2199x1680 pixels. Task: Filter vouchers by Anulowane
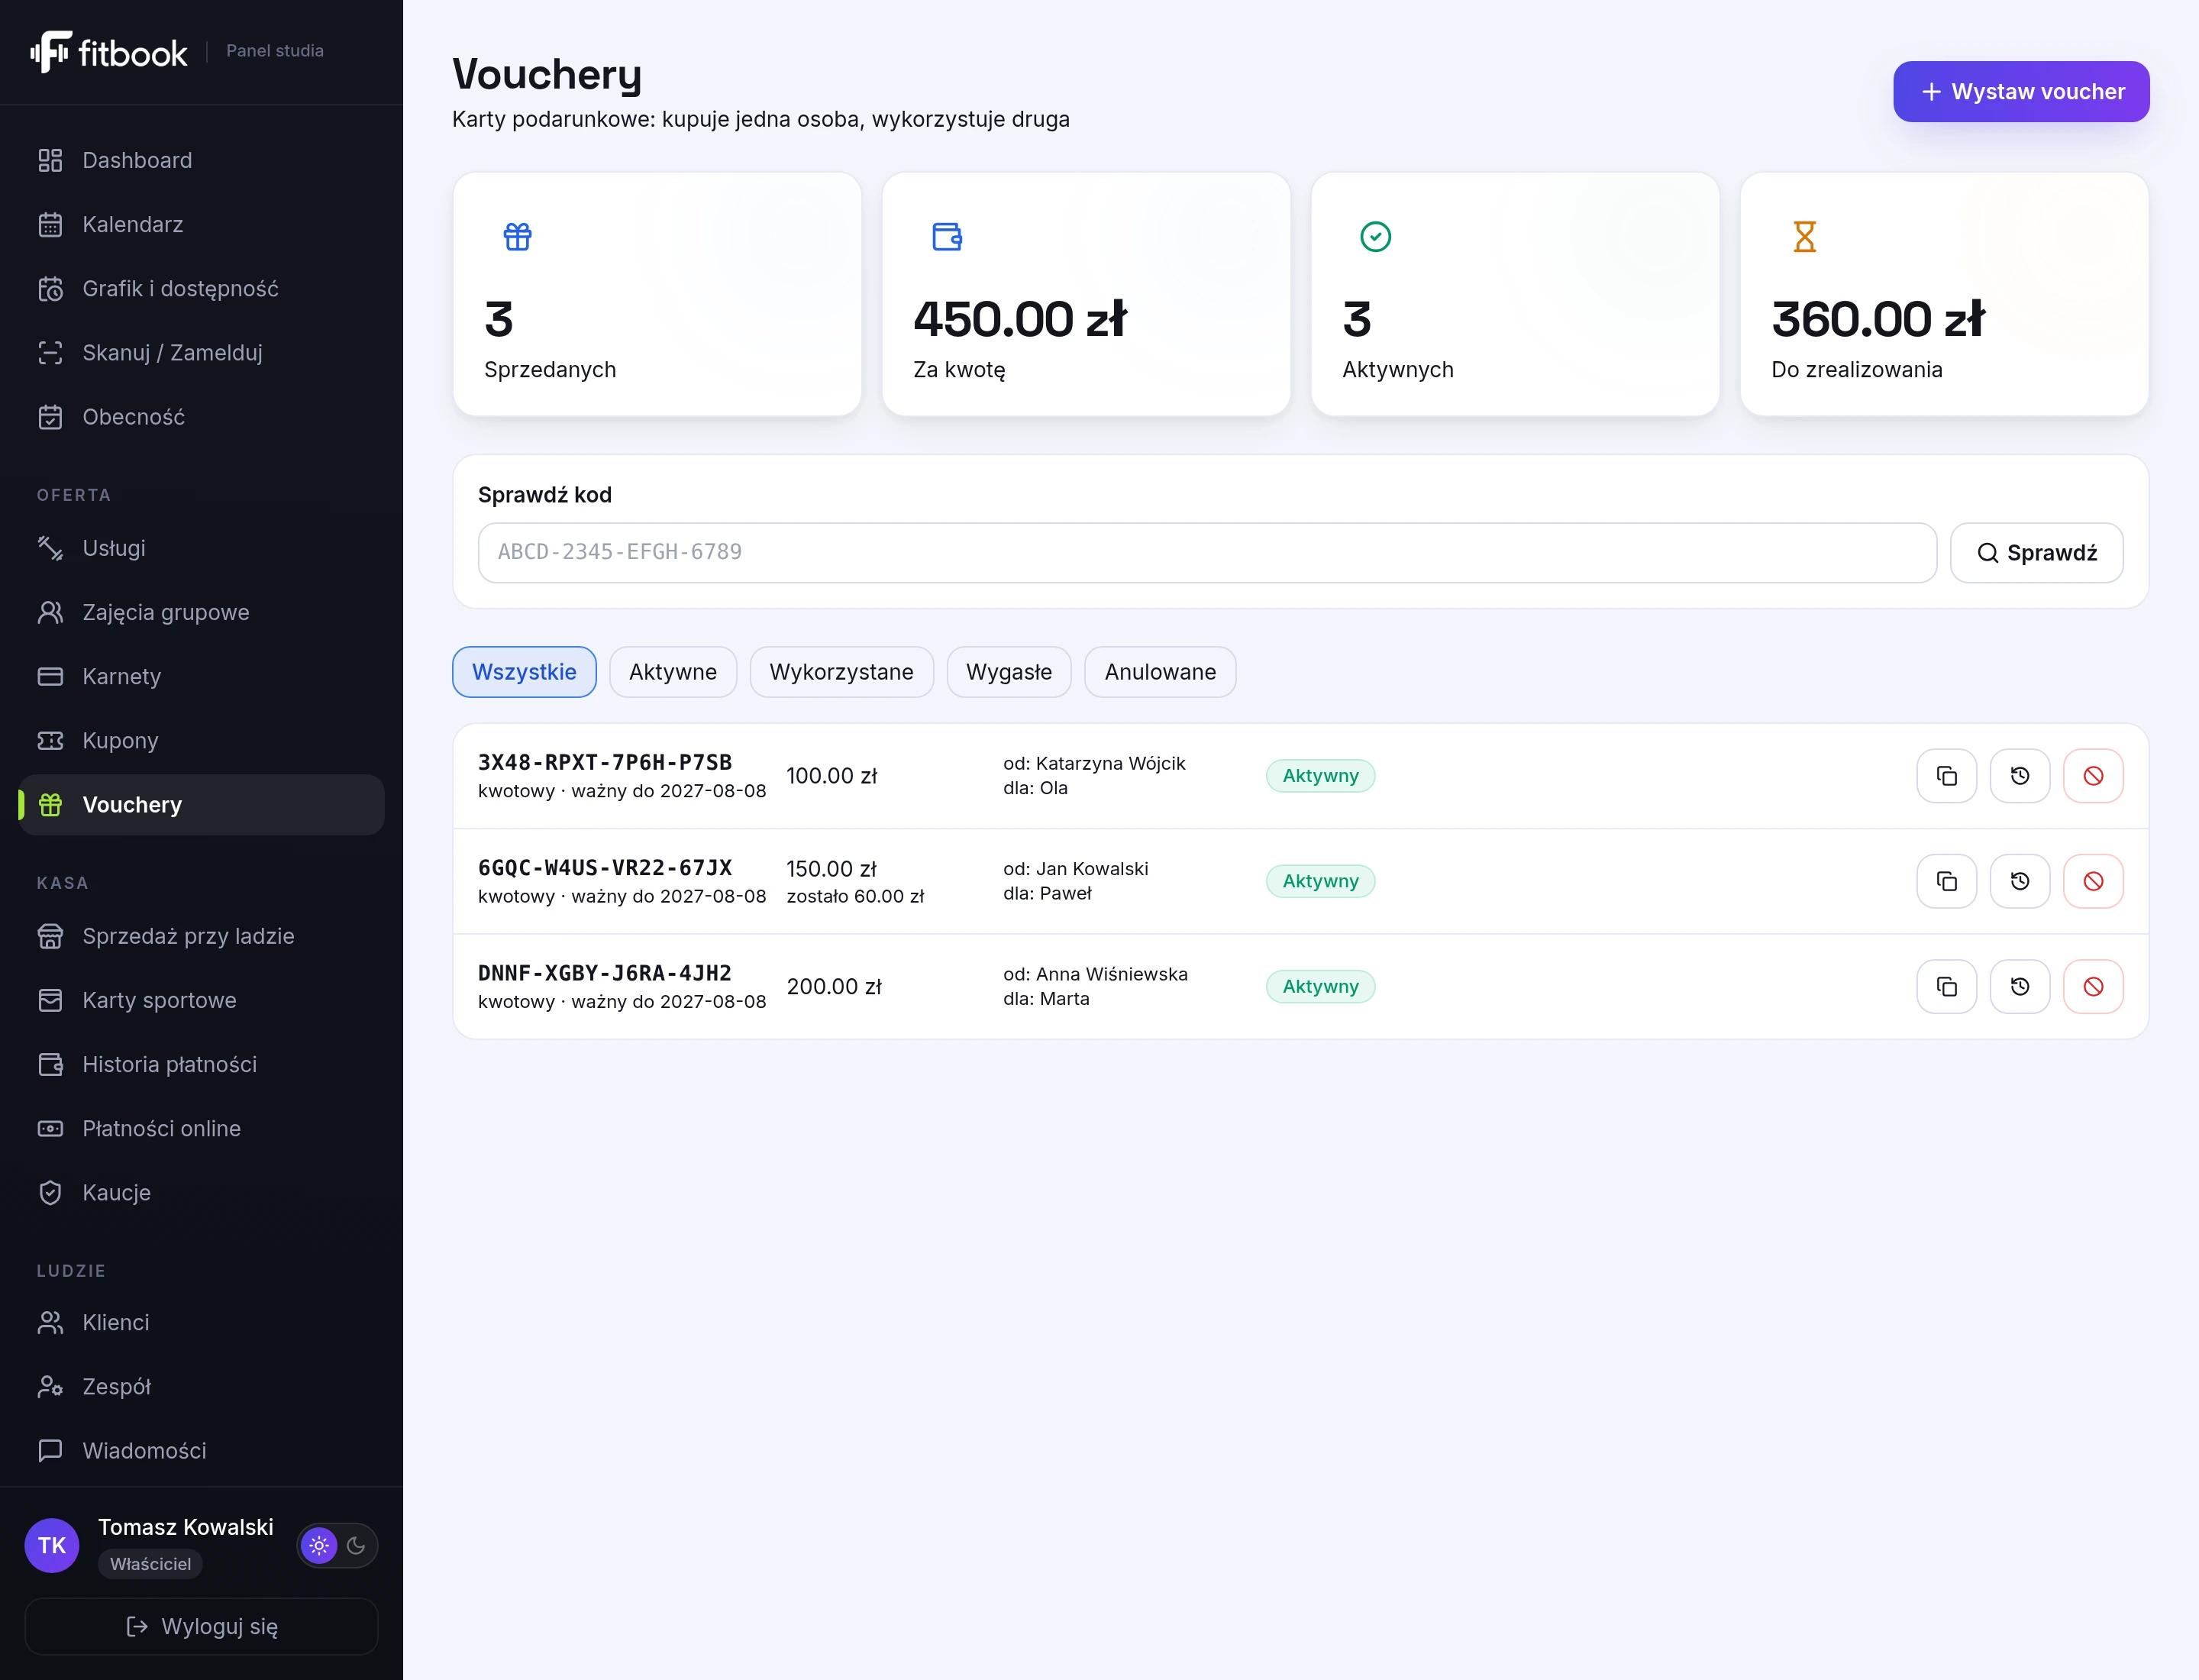(1160, 672)
